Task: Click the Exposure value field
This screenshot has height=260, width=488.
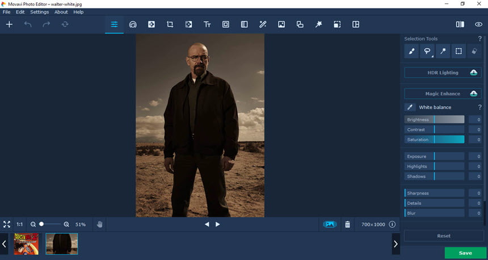Action: tap(475, 156)
